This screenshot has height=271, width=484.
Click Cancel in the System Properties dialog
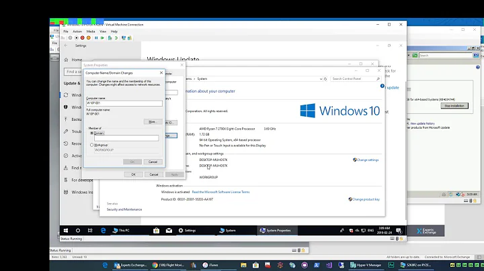[x=154, y=174]
